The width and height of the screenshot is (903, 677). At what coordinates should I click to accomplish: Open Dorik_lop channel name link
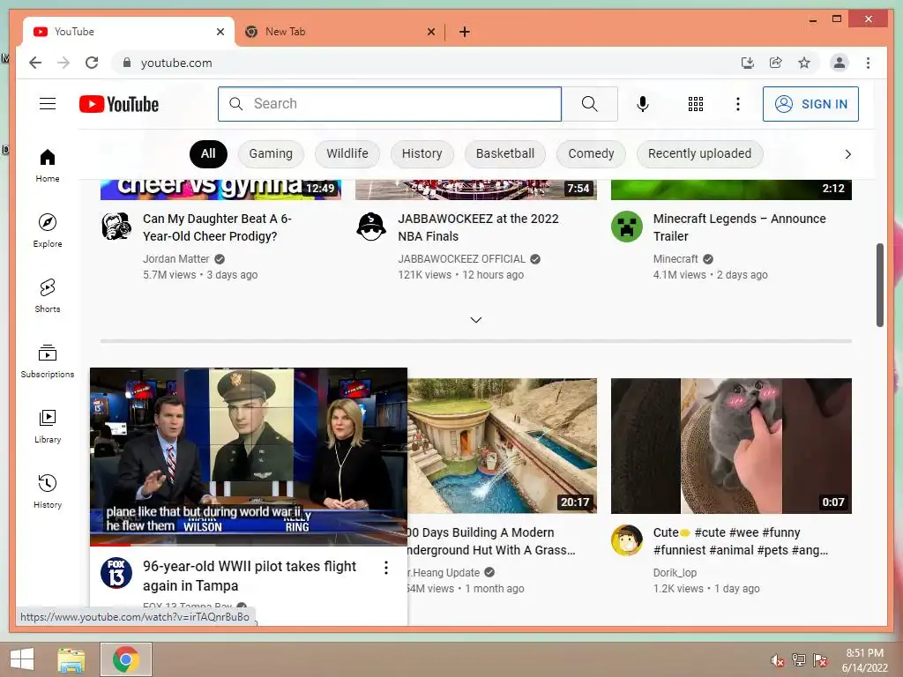tap(675, 573)
